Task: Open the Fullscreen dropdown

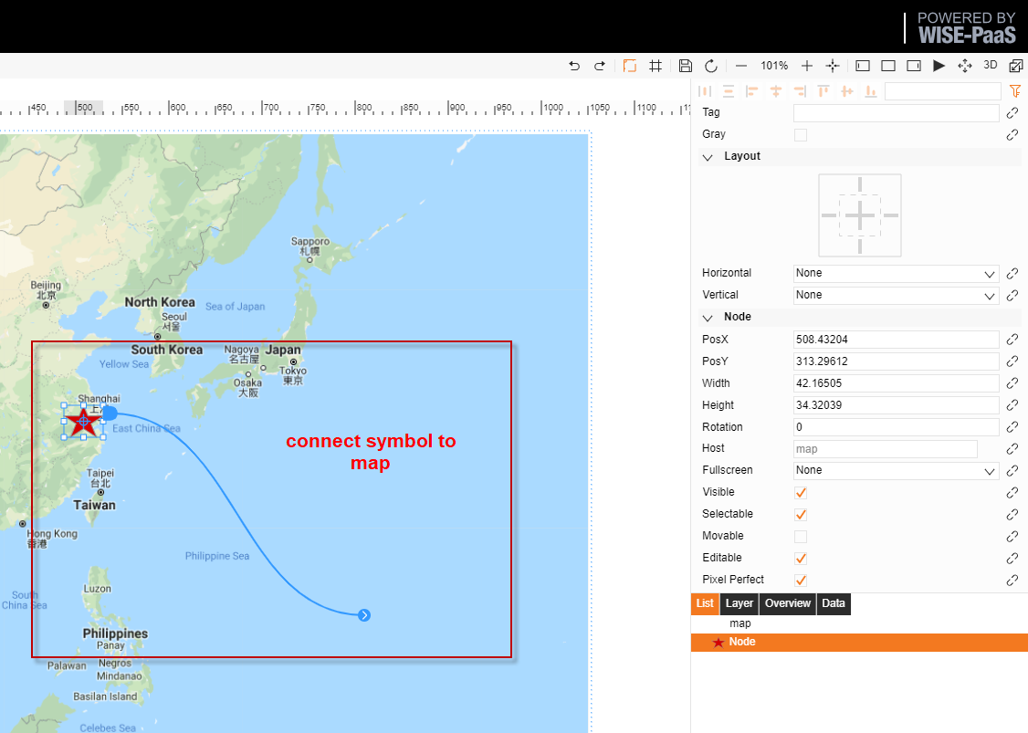Action: [x=896, y=471]
